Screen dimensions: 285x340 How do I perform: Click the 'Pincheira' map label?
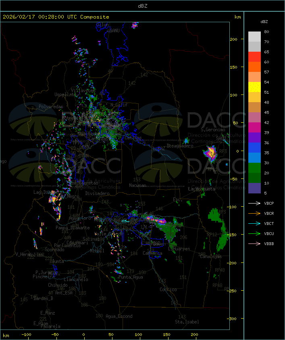point(44,277)
